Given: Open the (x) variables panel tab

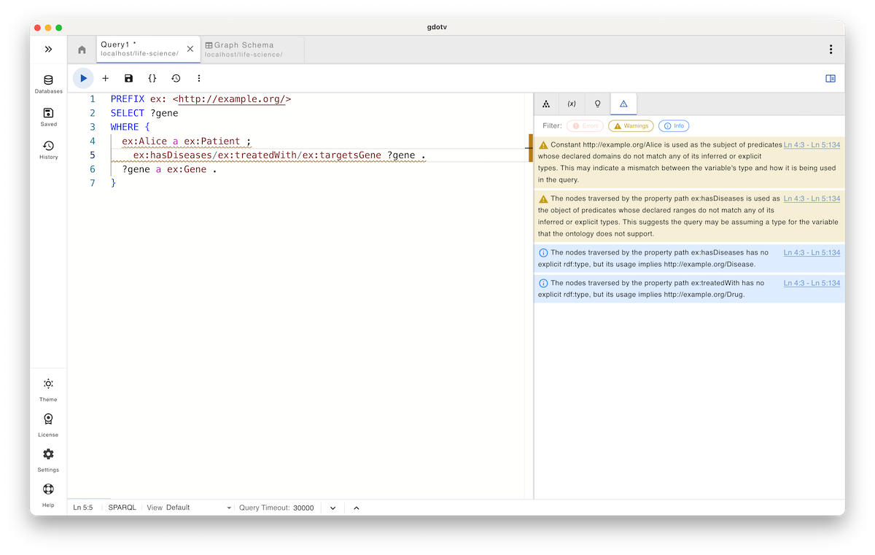Looking at the screenshot, I should click(x=572, y=104).
